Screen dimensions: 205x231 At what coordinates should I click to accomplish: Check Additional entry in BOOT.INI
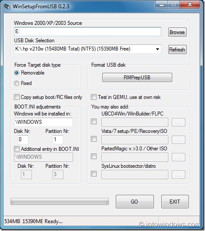point(17,149)
